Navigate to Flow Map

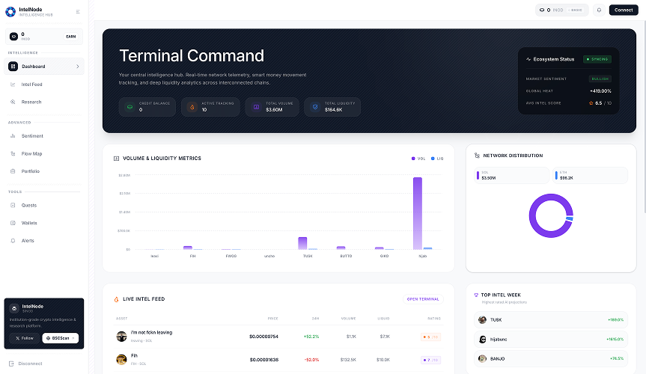(x=31, y=153)
